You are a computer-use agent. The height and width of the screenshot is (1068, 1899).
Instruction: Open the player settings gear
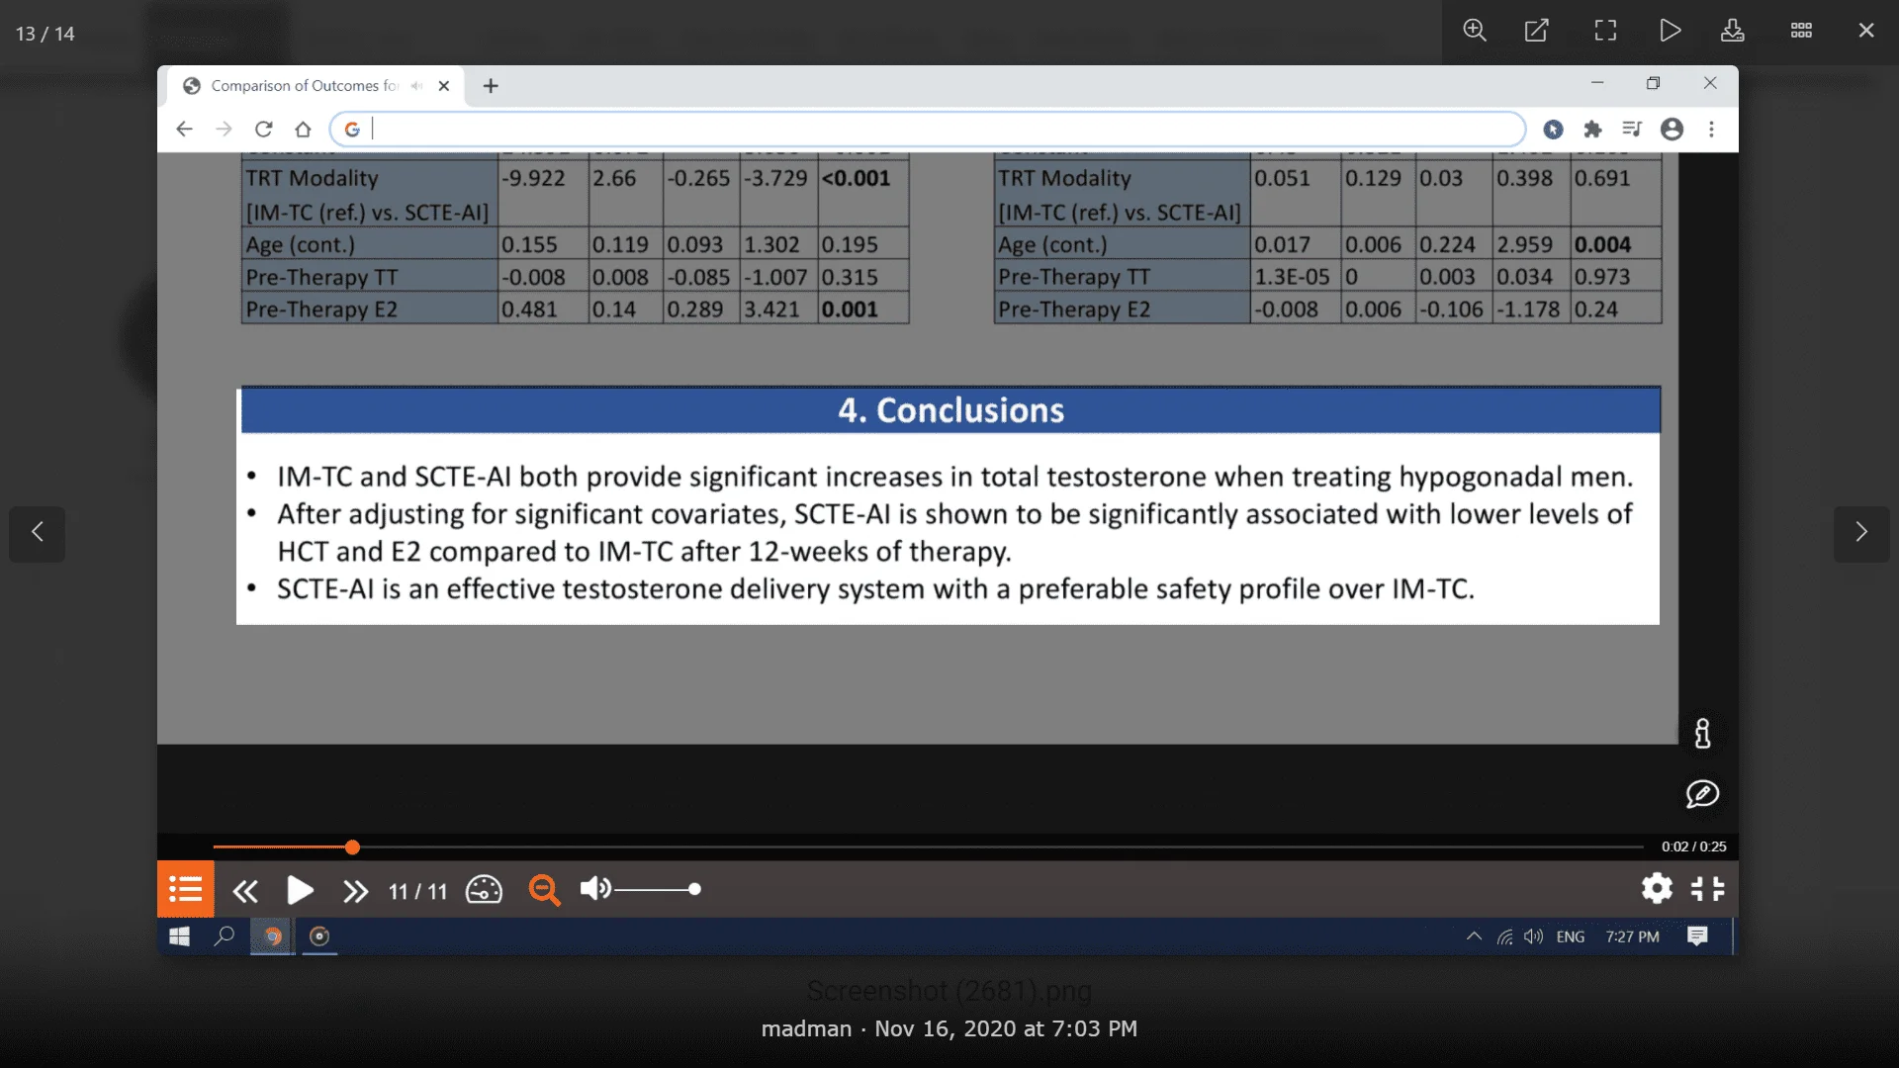click(x=1657, y=888)
